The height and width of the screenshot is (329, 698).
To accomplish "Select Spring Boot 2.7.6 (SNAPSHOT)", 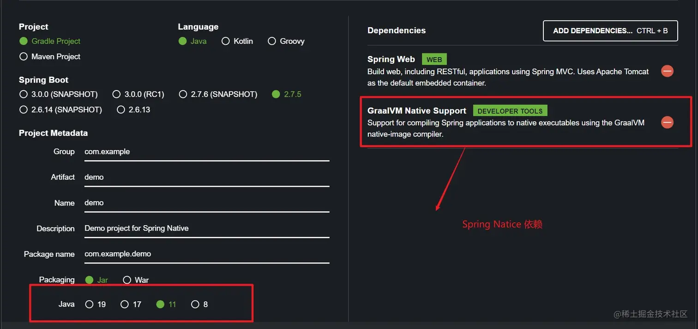I will (x=218, y=94).
